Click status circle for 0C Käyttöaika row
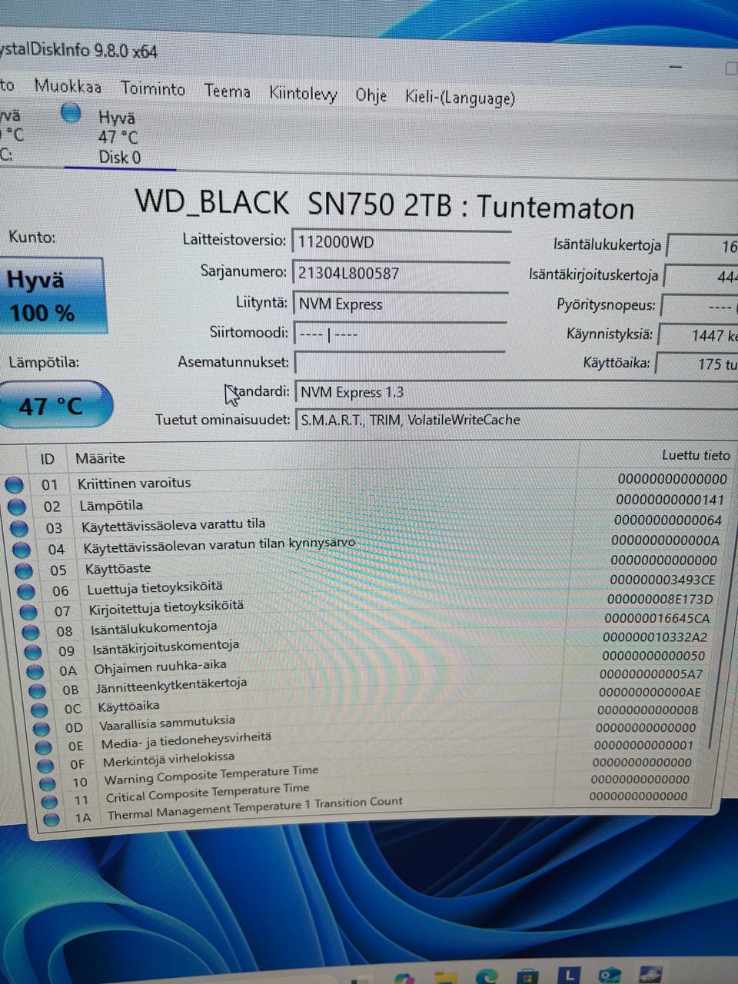This screenshot has width=738, height=984. (x=40, y=710)
